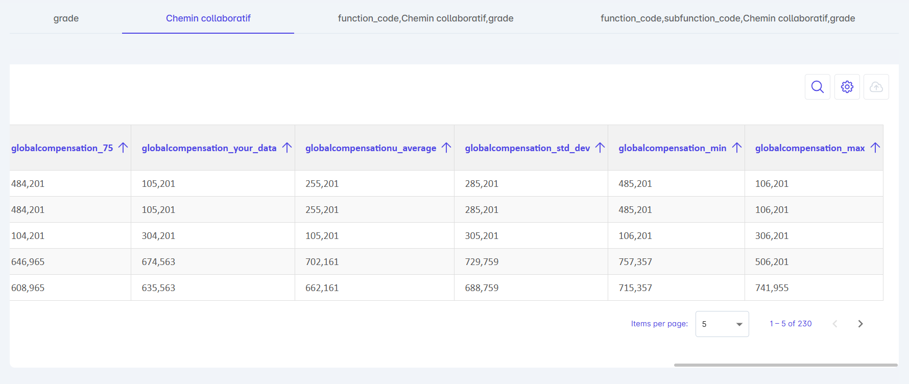The height and width of the screenshot is (384, 909).
Task: Open function_code,subfunction_code,Chemin collaboratif,grade tab
Action: (x=727, y=18)
